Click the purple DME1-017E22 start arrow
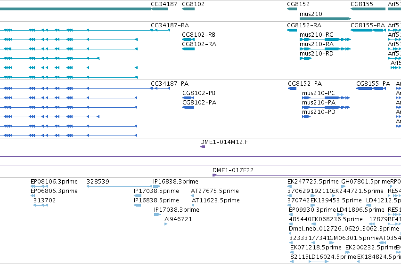Viewport: 401px width, 264px height. 214,175
